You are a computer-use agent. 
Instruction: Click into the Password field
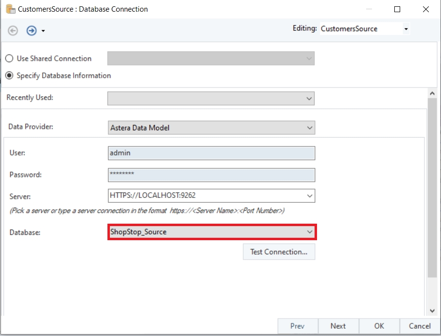(x=211, y=175)
